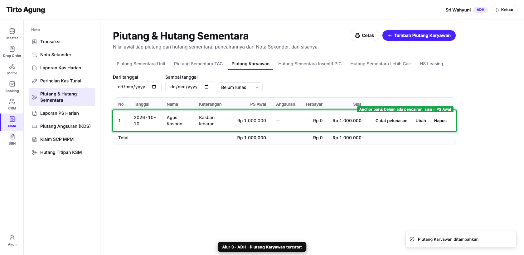Click Tambah Piutang Karyawan button
524x255 pixels.
pyautogui.click(x=419, y=35)
